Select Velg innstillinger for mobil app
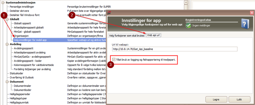 pyautogui.click(x=30, y=40)
